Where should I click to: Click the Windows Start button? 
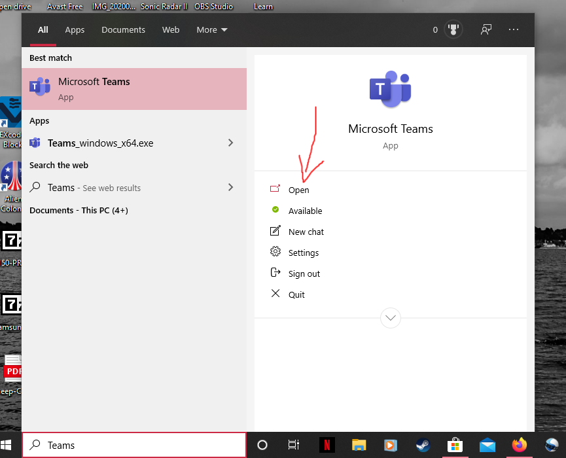click(x=6, y=445)
